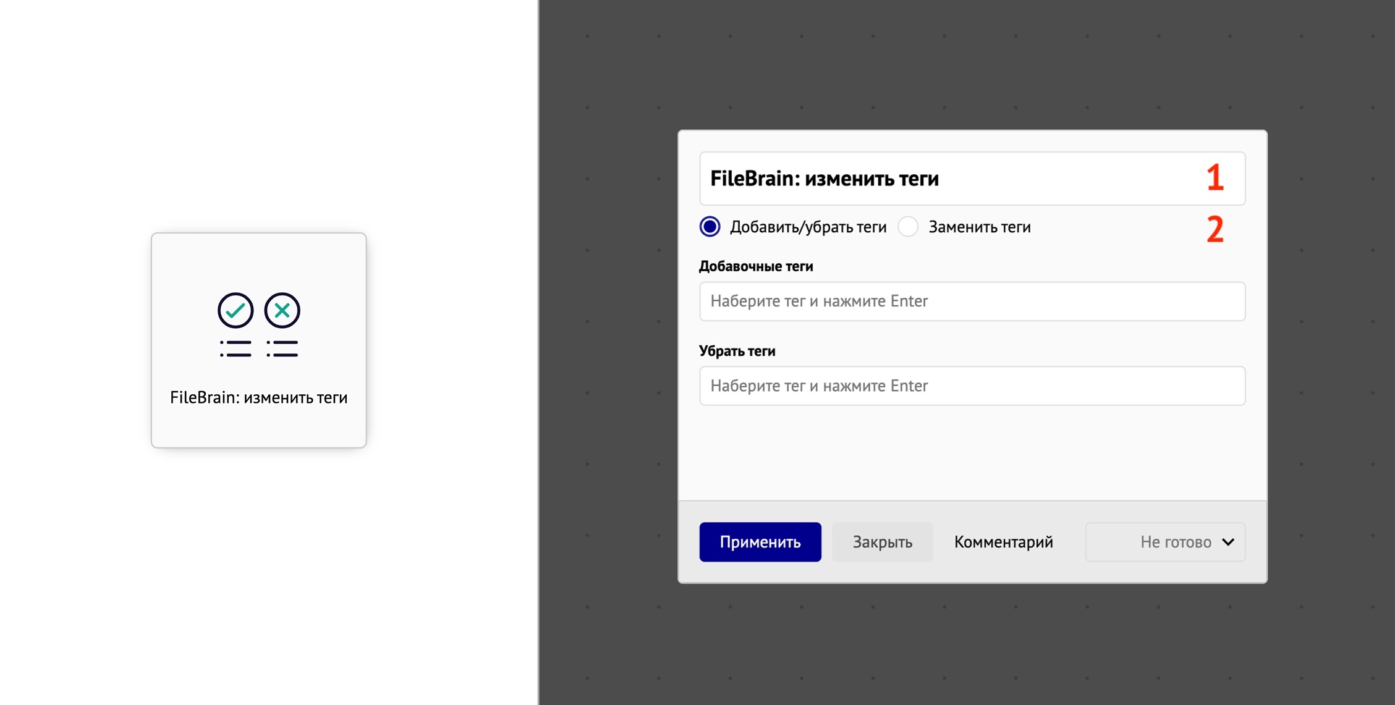This screenshot has height=705, width=1395.
Task: Click the "Заменить теги" option label text
Action: tap(979, 227)
